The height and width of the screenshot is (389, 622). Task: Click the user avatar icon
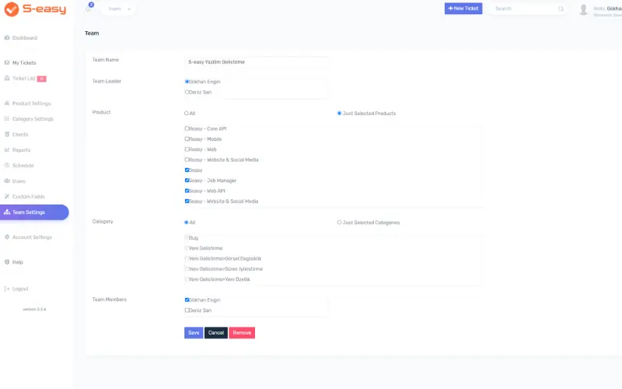pos(583,9)
